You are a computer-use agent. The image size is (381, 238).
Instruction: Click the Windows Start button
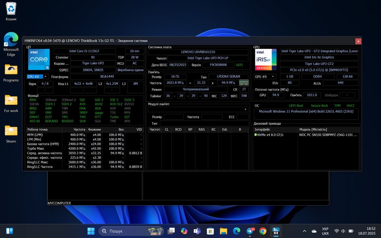(x=91, y=231)
